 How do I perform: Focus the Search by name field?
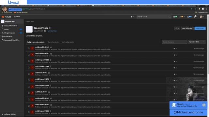pyautogui.click(x=174, y=42)
